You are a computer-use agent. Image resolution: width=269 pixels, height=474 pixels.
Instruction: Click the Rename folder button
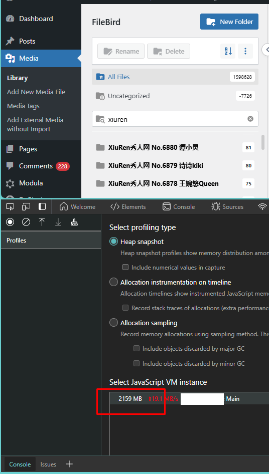121,52
